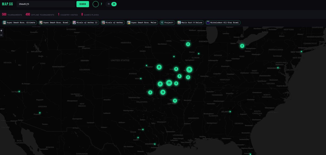This screenshot has height=155, width=326.
Task: Click the number 7 beside the avatar
Action: [101, 4]
